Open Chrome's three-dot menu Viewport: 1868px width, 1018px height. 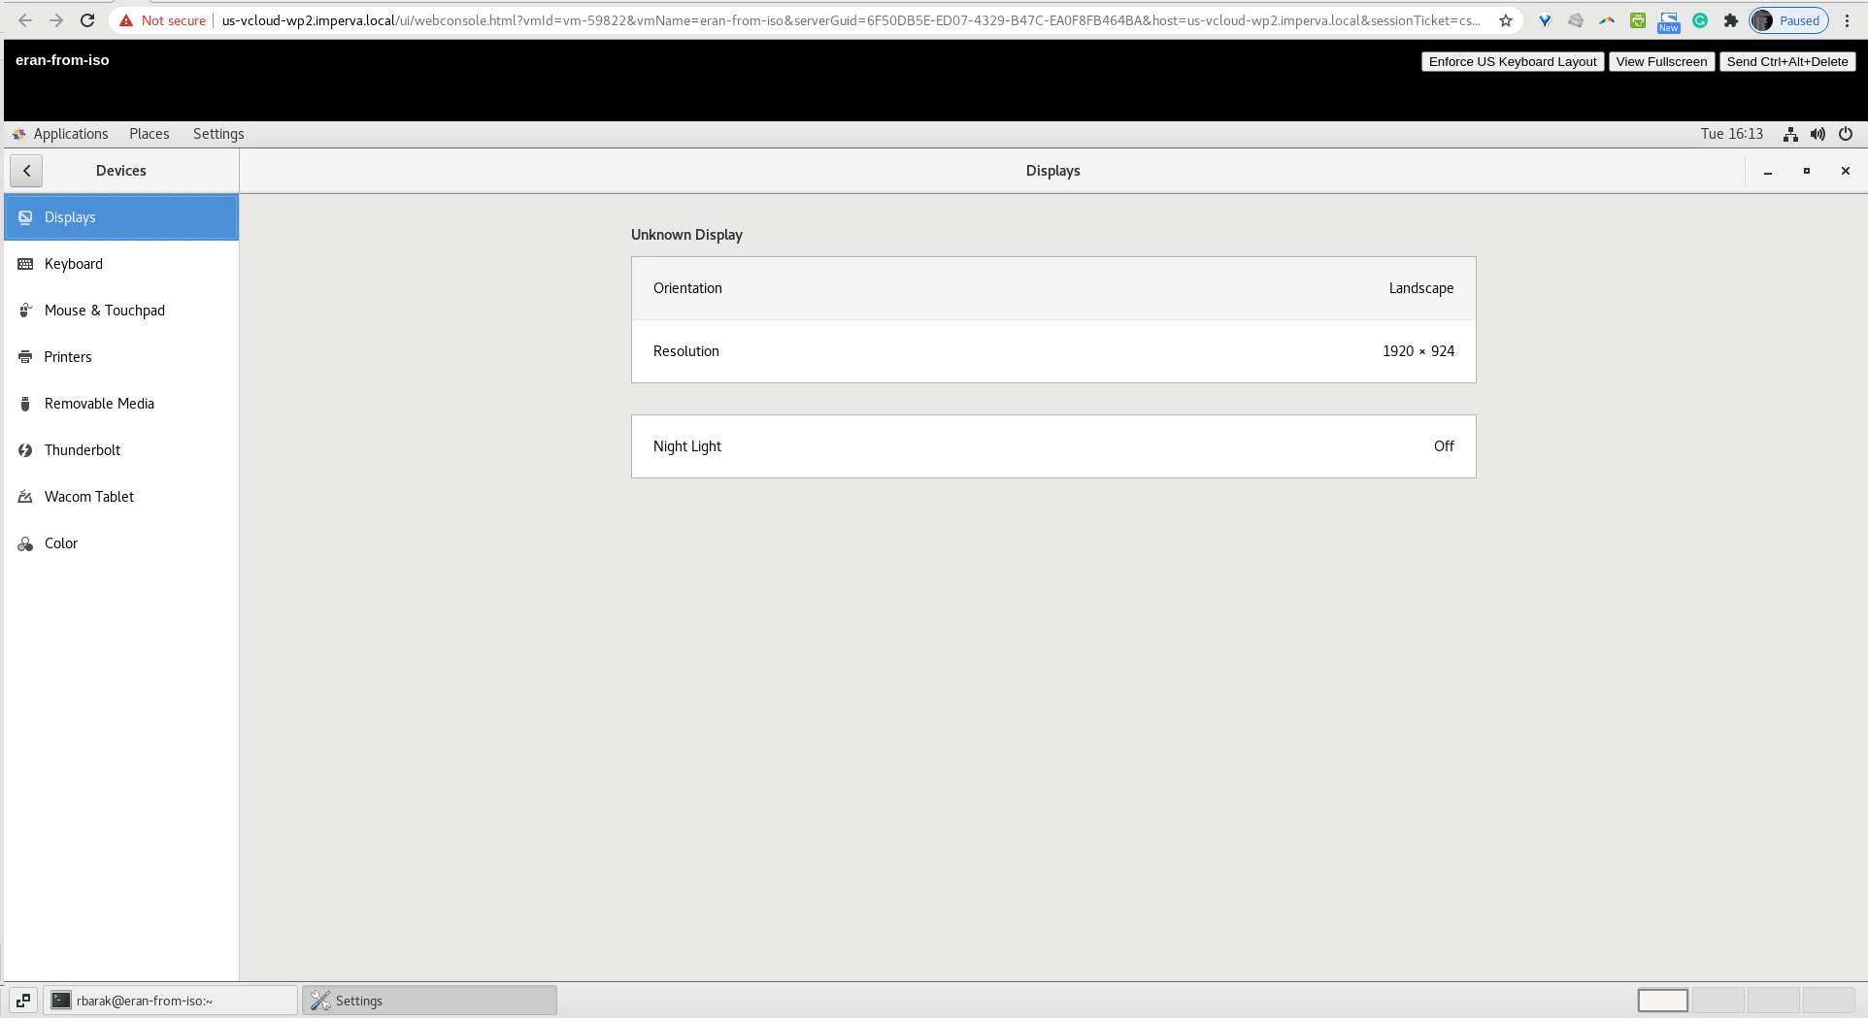[x=1848, y=19]
